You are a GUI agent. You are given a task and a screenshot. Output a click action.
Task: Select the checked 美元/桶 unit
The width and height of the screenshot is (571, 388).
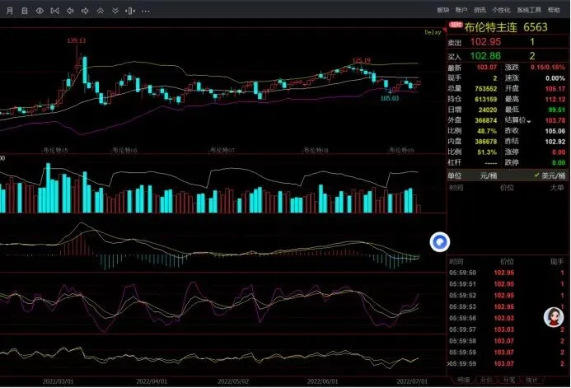click(550, 175)
